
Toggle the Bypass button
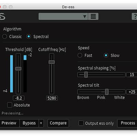click(x=29, y=123)
